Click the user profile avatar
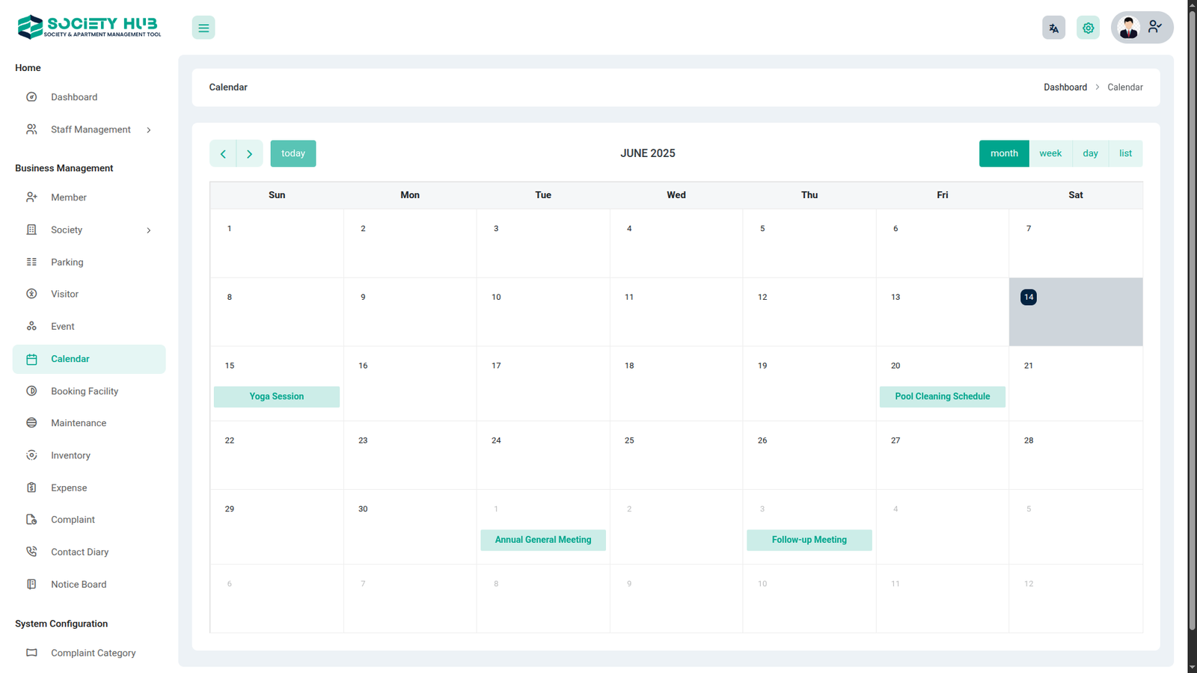The height and width of the screenshot is (673, 1197). pyautogui.click(x=1128, y=28)
